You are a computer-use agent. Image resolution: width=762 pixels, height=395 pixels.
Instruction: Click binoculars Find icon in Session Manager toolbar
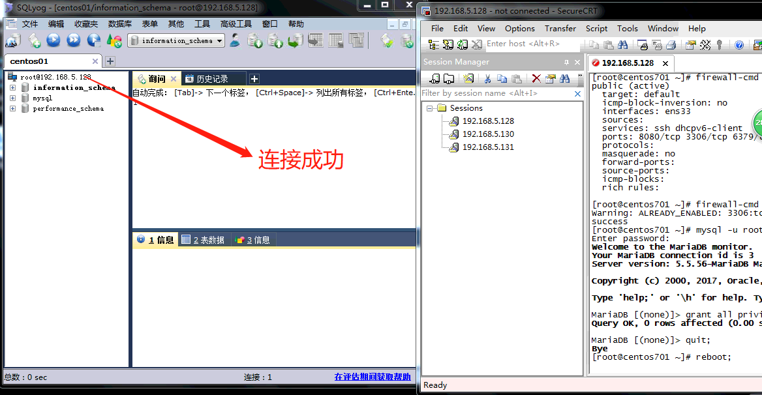tap(564, 79)
